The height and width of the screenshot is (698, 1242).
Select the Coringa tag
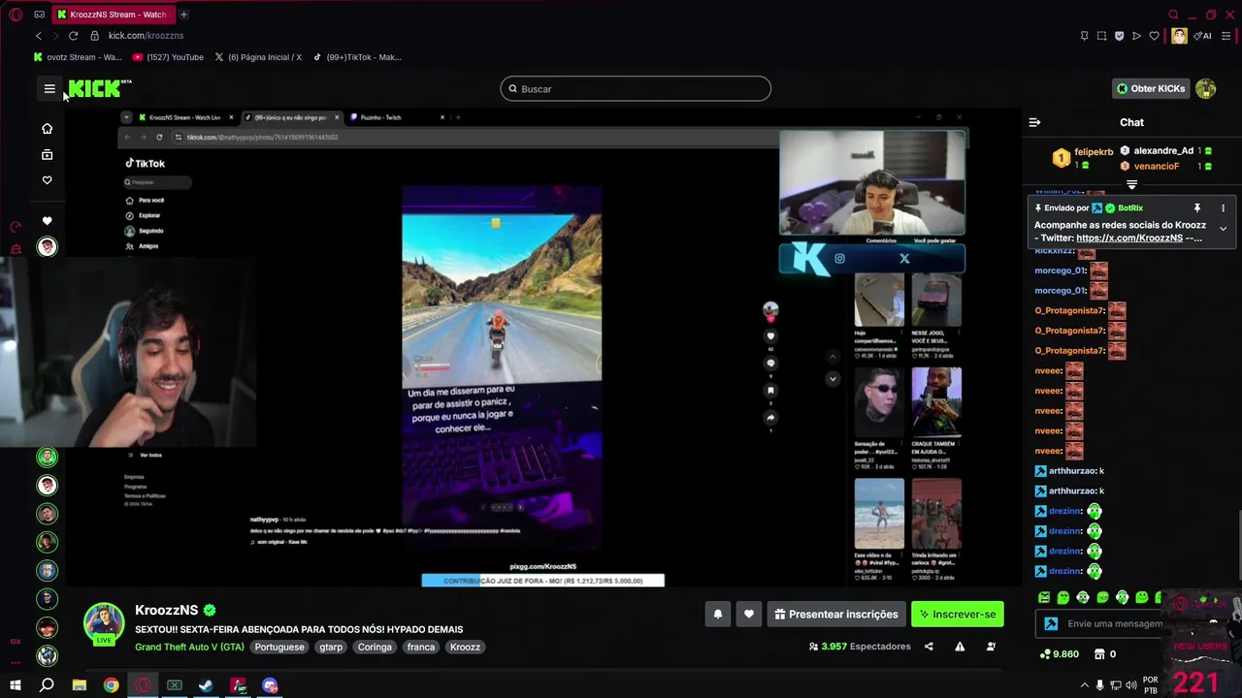[375, 647]
